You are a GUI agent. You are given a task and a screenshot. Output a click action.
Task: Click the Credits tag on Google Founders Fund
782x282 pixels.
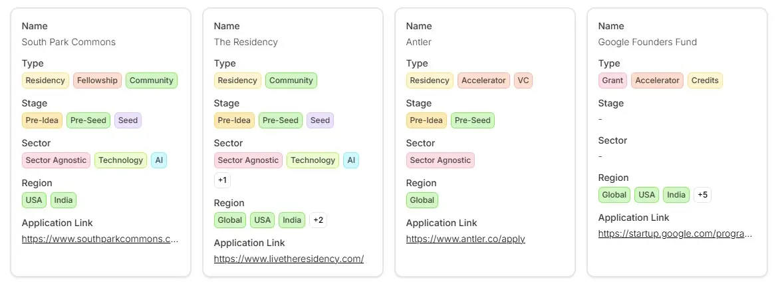[x=705, y=80]
